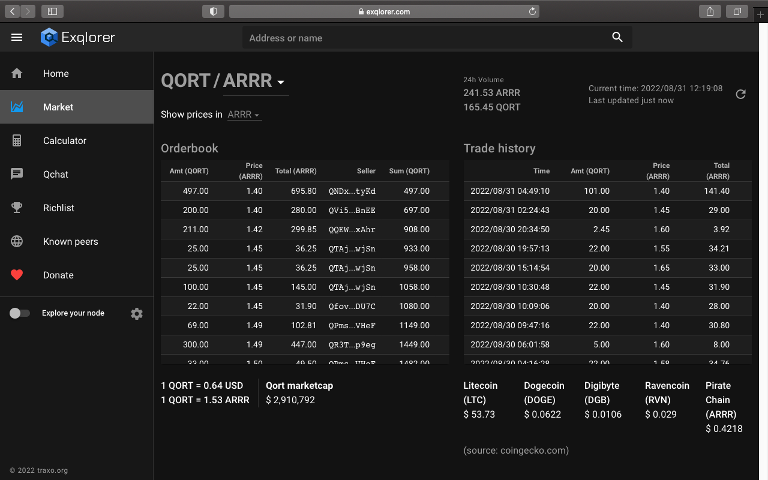Click the exqlorer.com address bar
Viewport: 768px width, 480px height.
click(x=384, y=11)
